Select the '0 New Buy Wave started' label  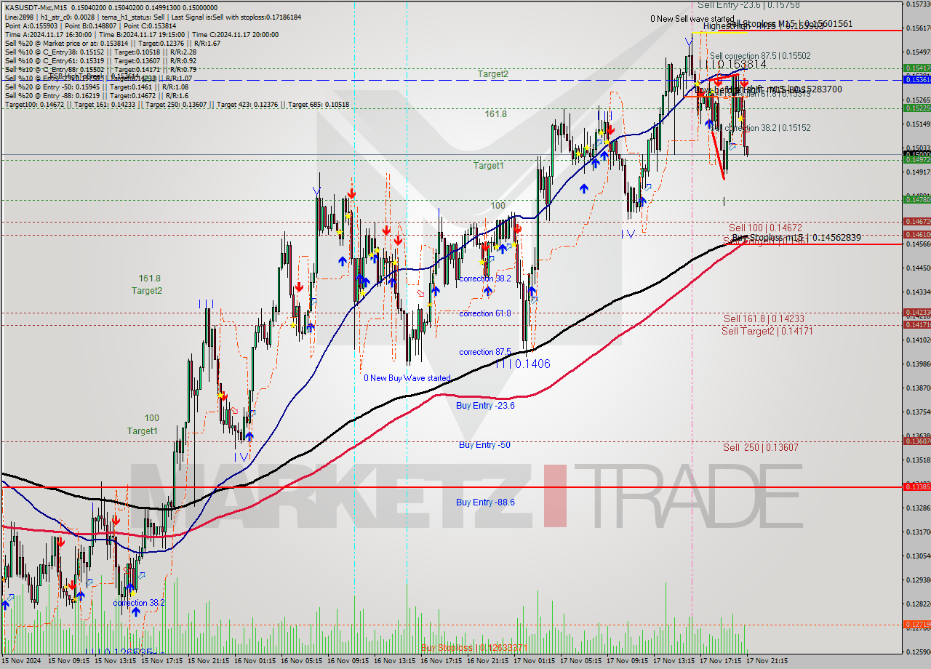tap(407, 378)
